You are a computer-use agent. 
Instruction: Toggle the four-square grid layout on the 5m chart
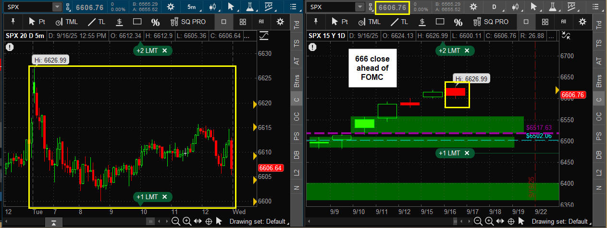[x=243, y=22]
